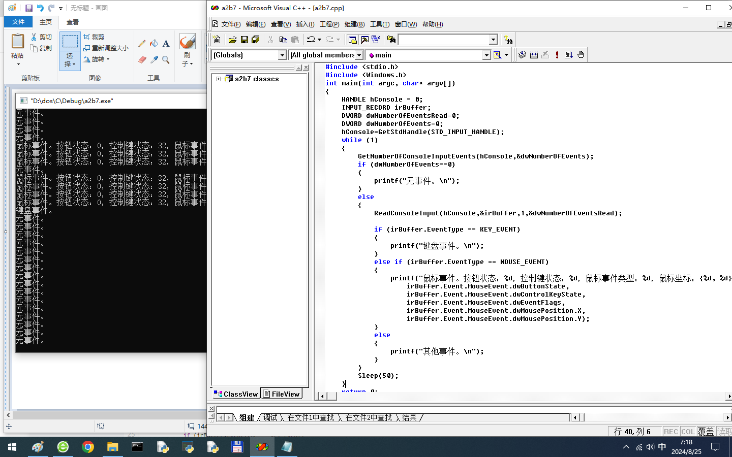Open the 查看(V) menu in Visual C++
Screen dimensions: 732x457
click(x=281, y=24)
